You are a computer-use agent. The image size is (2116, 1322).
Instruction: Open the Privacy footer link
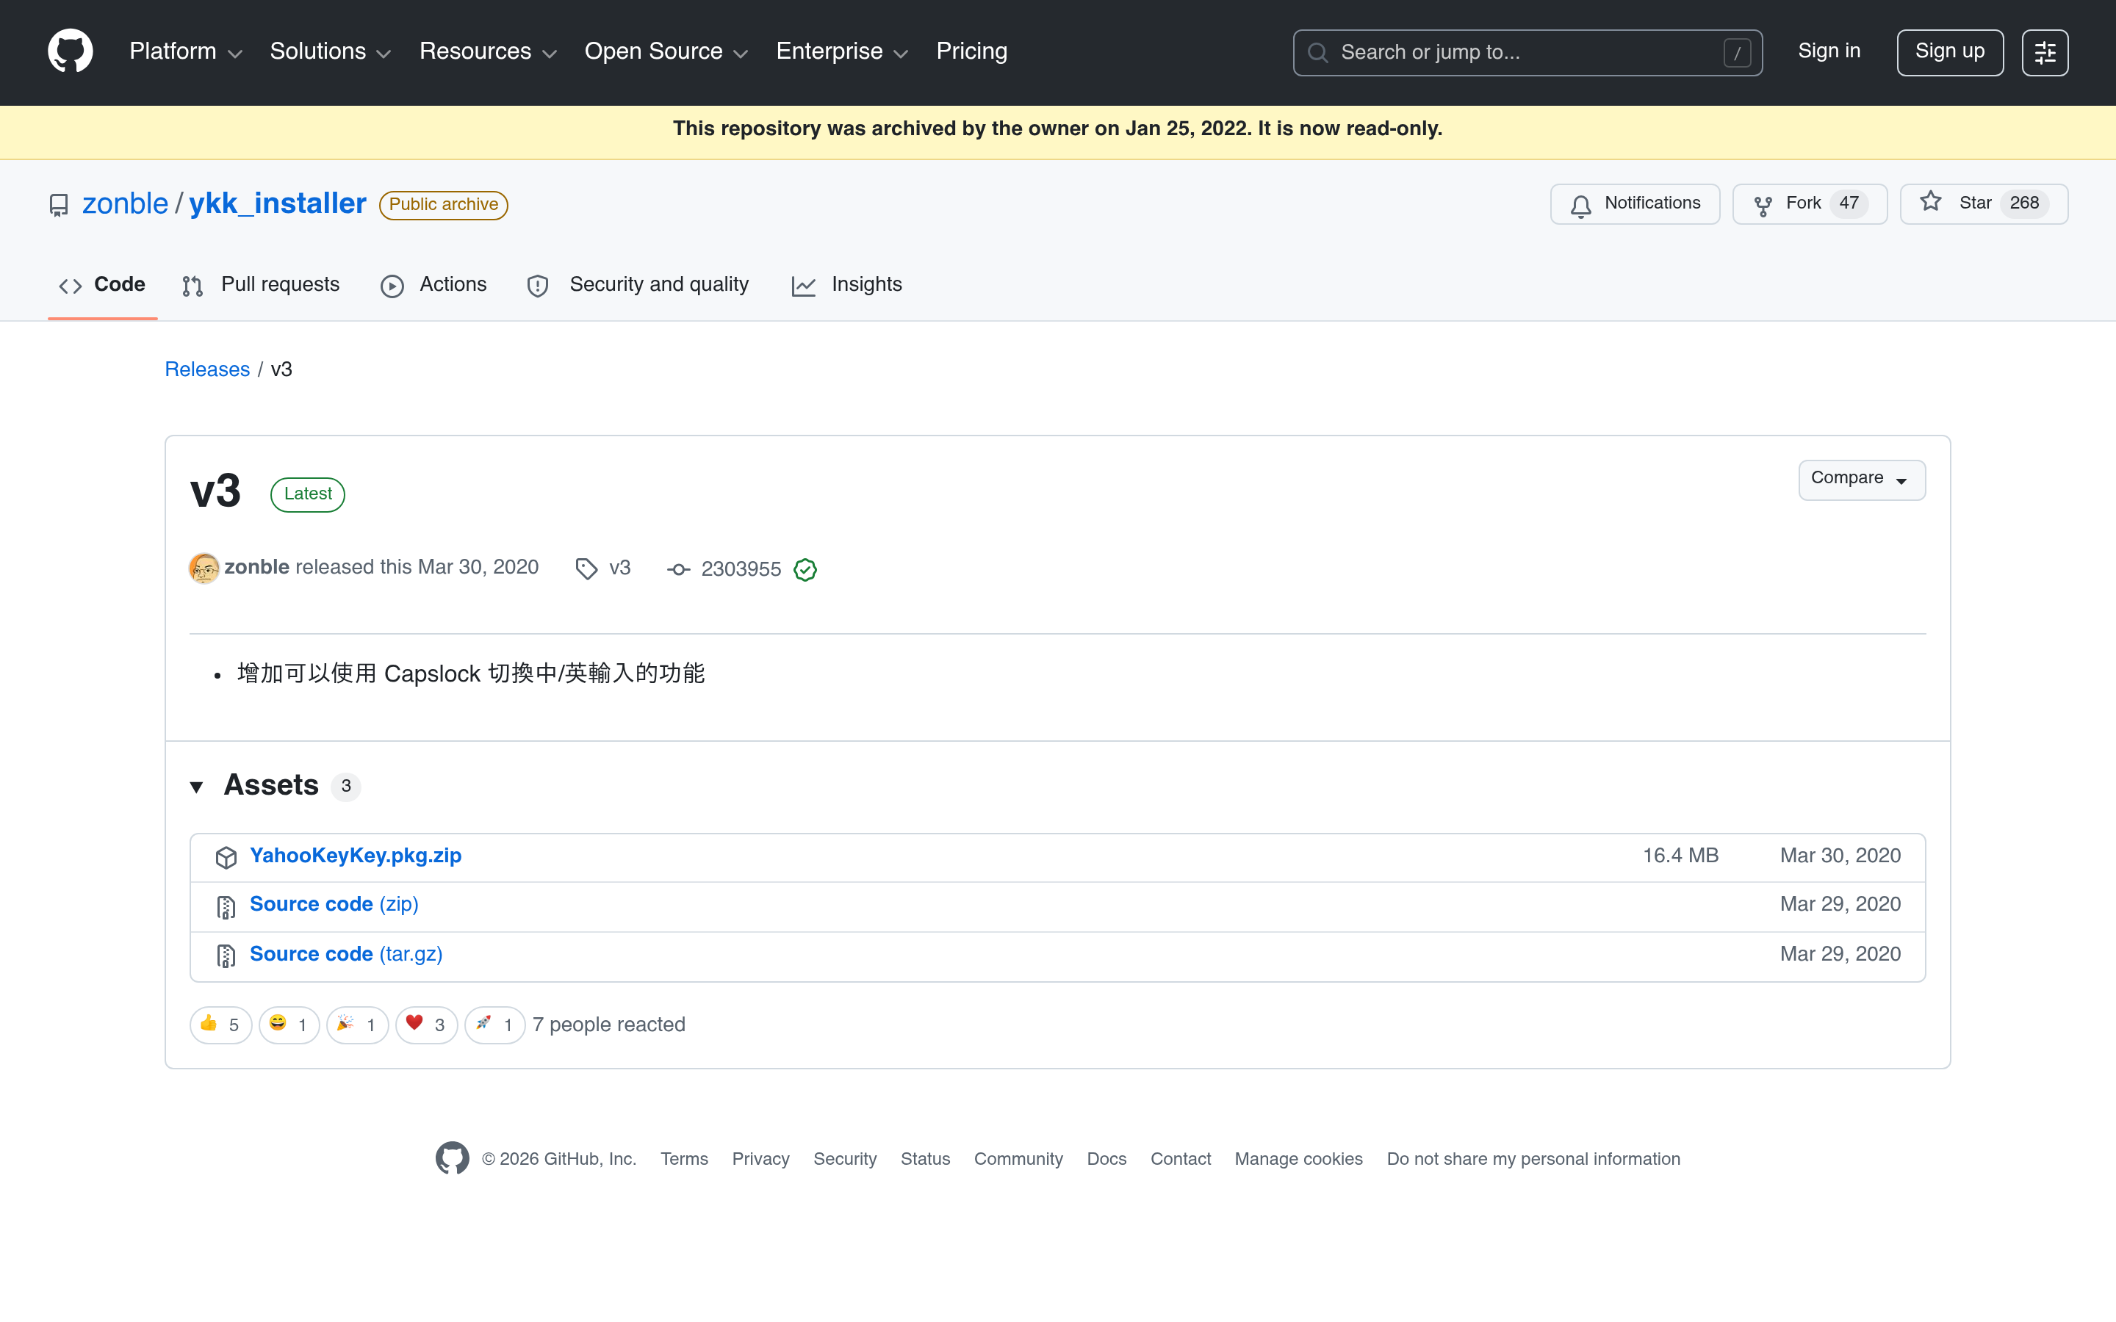click(x=760, y=1160)
